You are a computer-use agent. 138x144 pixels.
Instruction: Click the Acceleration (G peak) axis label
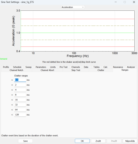click(13, 31)
